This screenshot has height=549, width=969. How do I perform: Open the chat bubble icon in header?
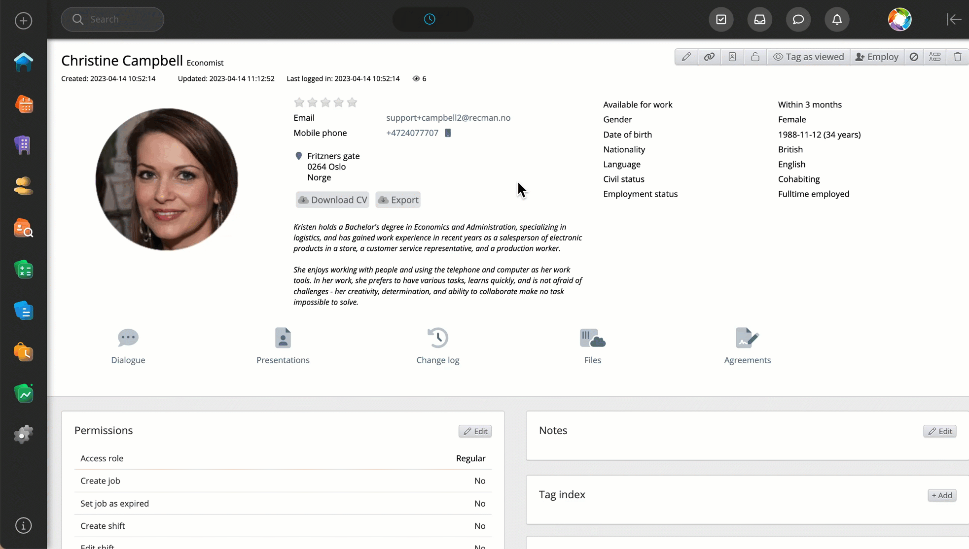[x=798, y=19]
